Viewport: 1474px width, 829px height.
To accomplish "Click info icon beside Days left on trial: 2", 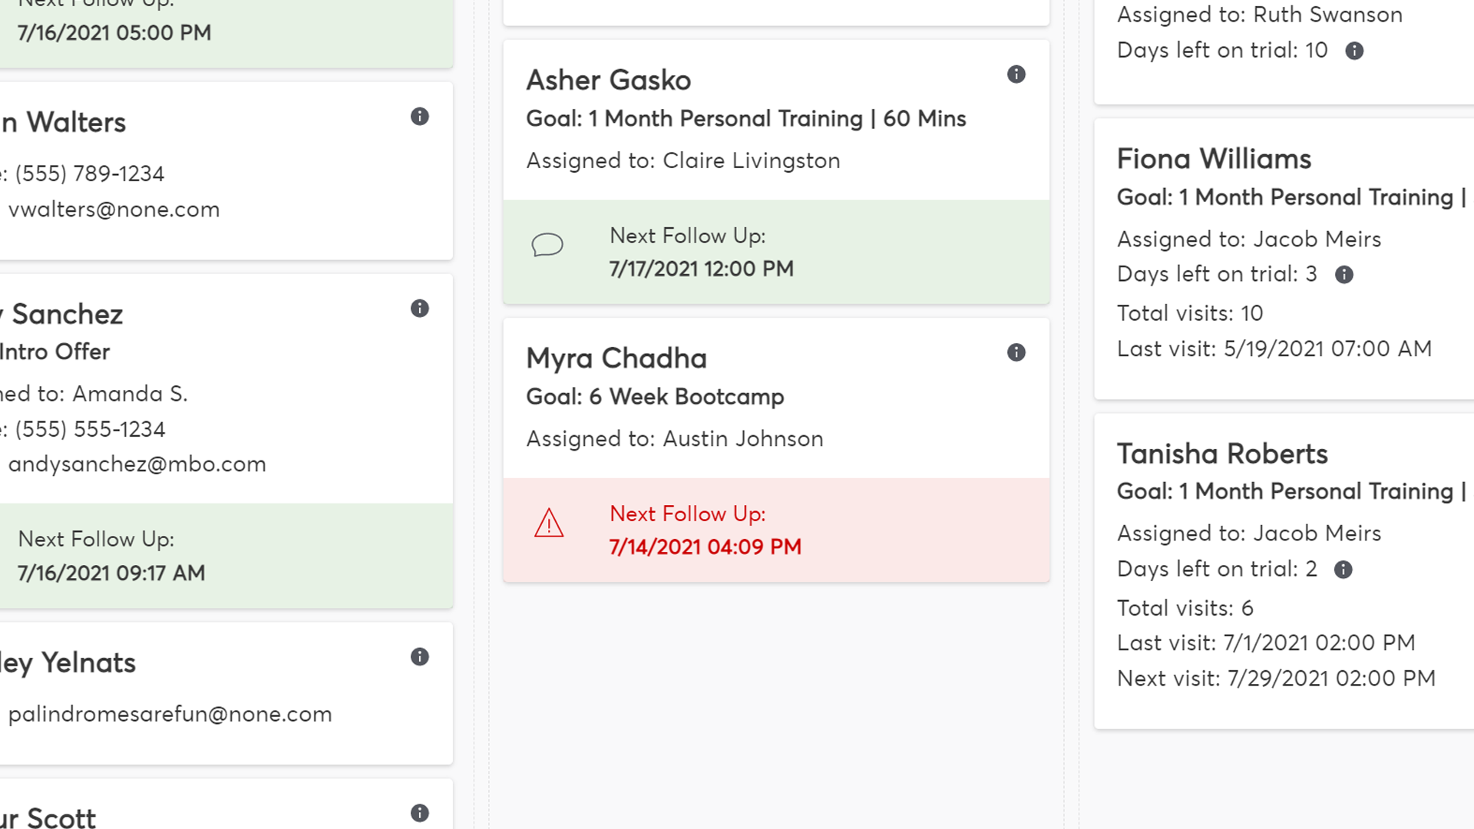I will pos(1343,570).
